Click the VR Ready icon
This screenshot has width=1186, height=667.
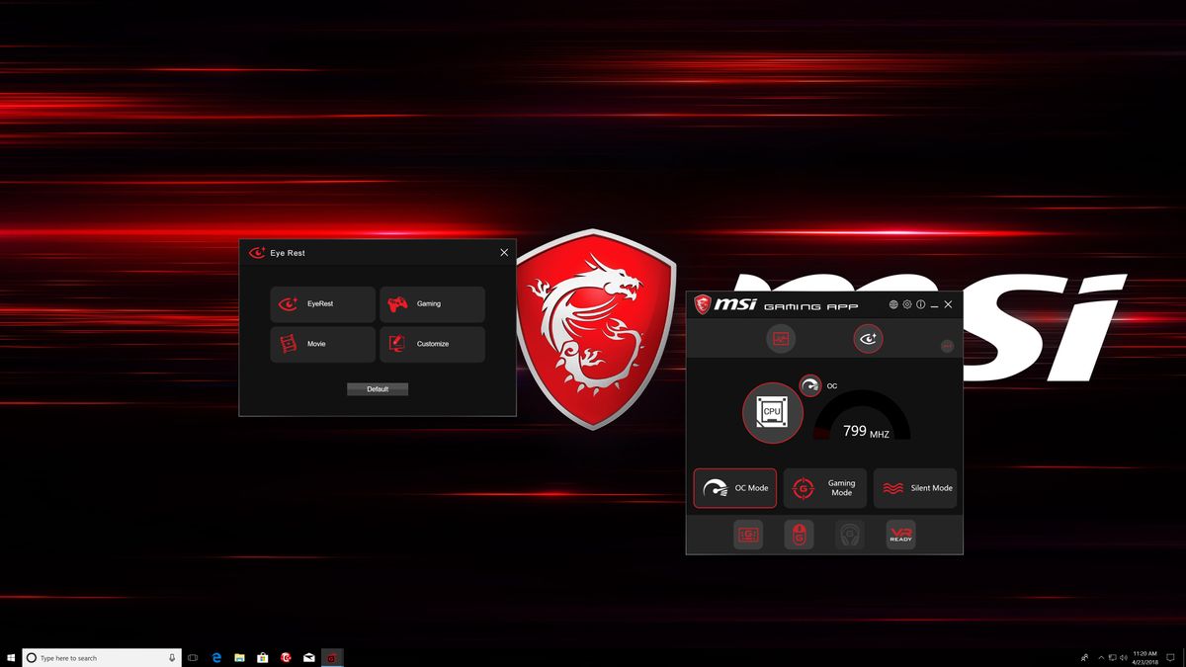pos(900,535)
